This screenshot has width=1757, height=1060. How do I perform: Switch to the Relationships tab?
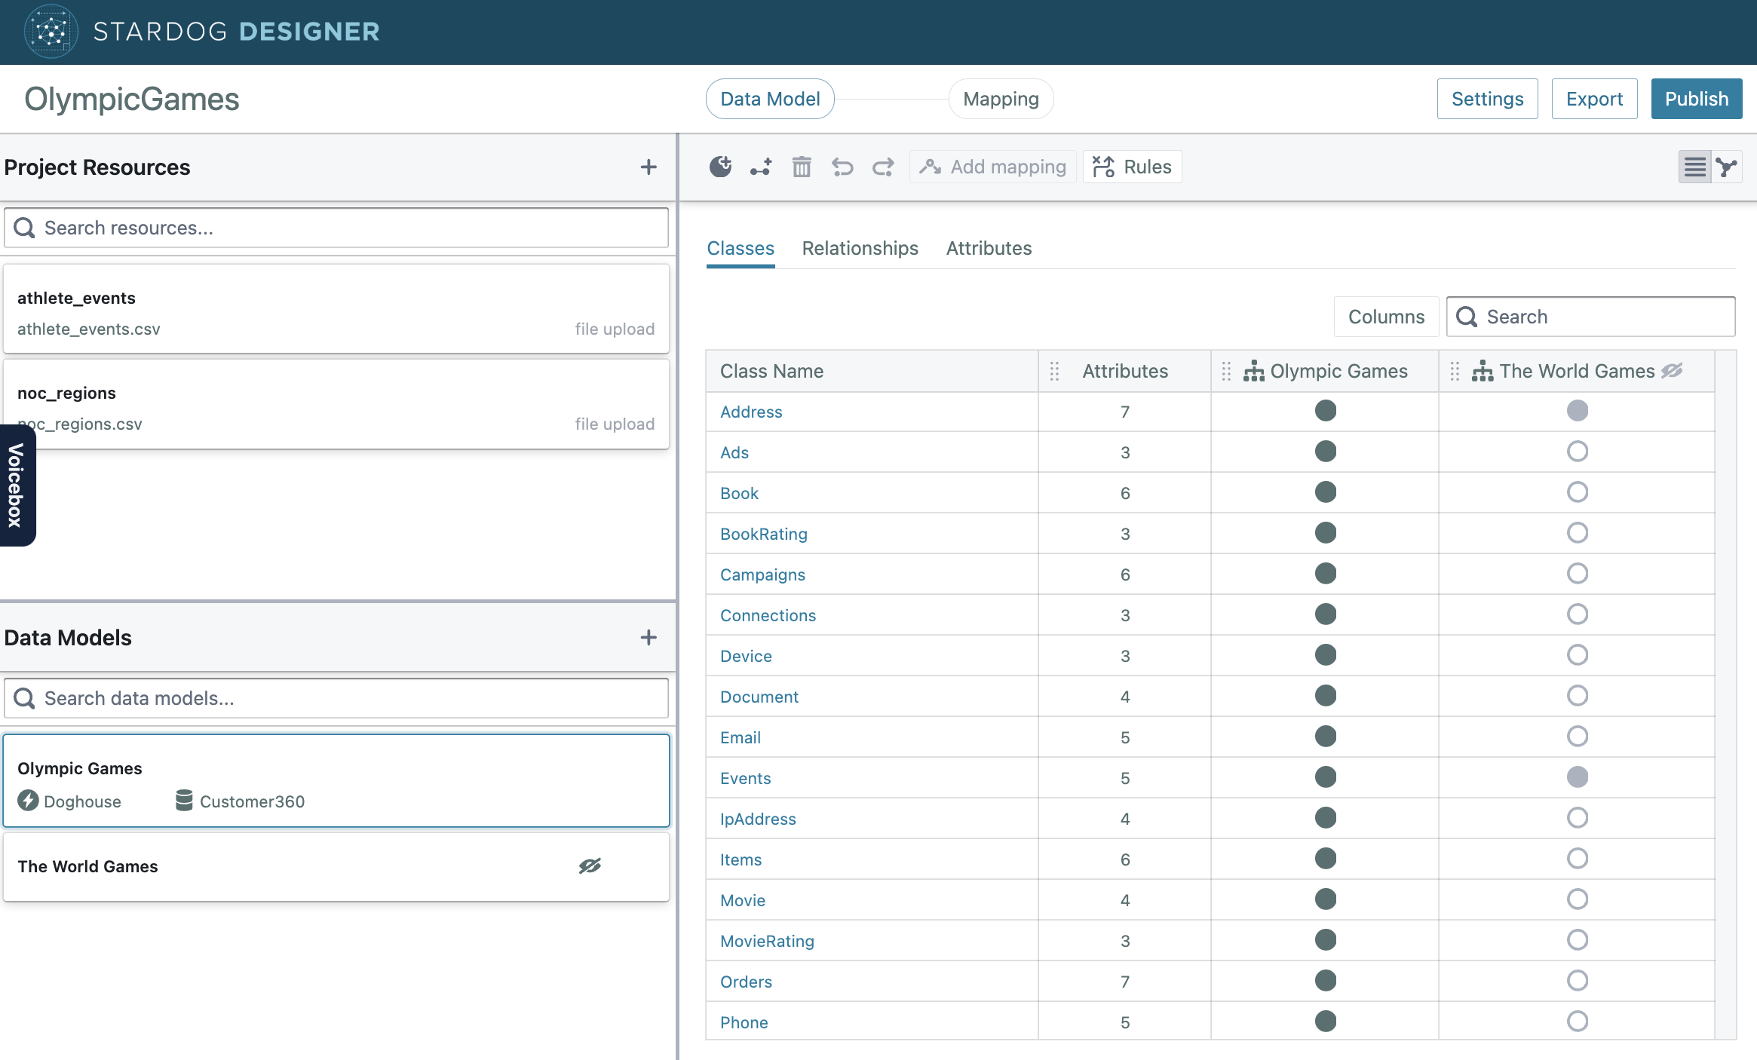(860, 249)
